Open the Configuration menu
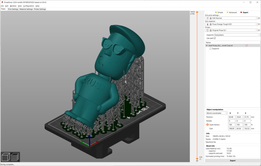This screenshot has width=261, height=166. pos(29,6)
